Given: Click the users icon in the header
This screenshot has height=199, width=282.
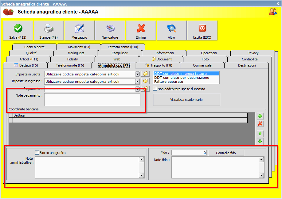Looking at the screenshot, I should point(273,12).
